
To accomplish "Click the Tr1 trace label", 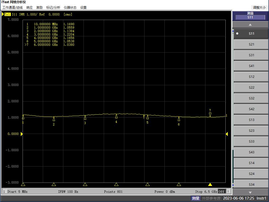I will [x=8, y=14].
